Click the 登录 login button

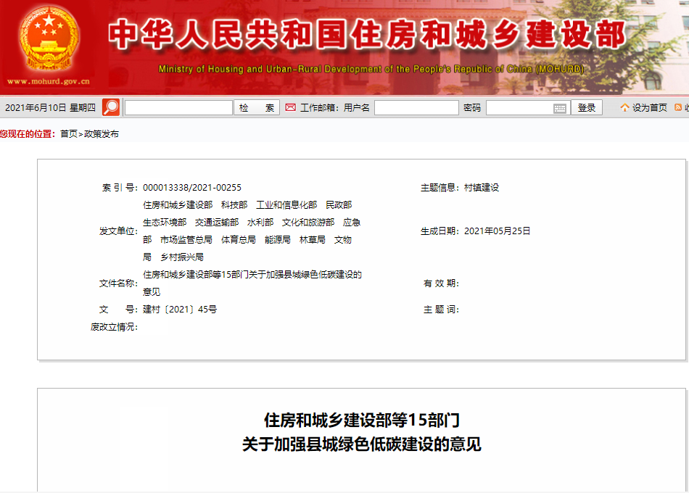pos(587,107)
